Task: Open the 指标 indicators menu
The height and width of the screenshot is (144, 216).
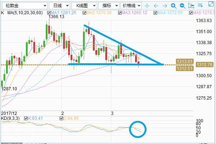Action: pos(109,6)
